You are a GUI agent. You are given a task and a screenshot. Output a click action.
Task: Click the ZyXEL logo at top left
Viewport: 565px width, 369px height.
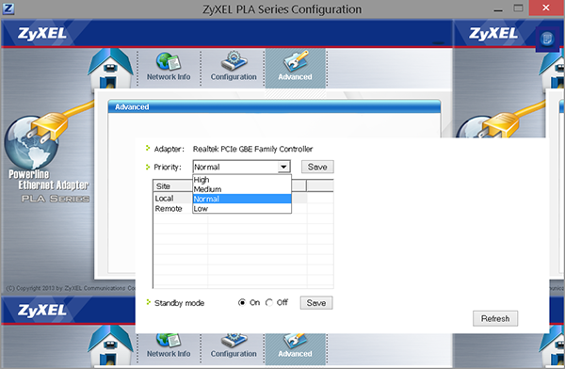(42, 34)
